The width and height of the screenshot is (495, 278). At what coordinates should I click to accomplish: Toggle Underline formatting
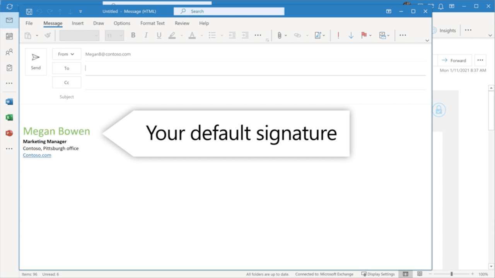pos(159,35)
